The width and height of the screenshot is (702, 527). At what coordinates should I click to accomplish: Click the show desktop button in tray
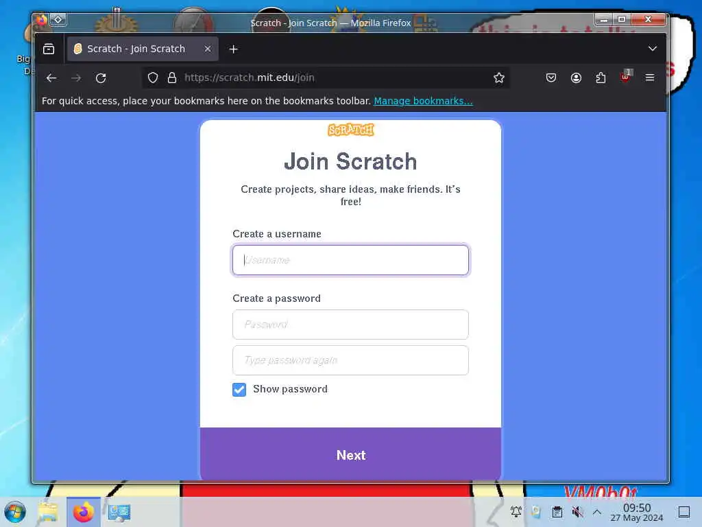pyautogui.click(x=684, y=511)
